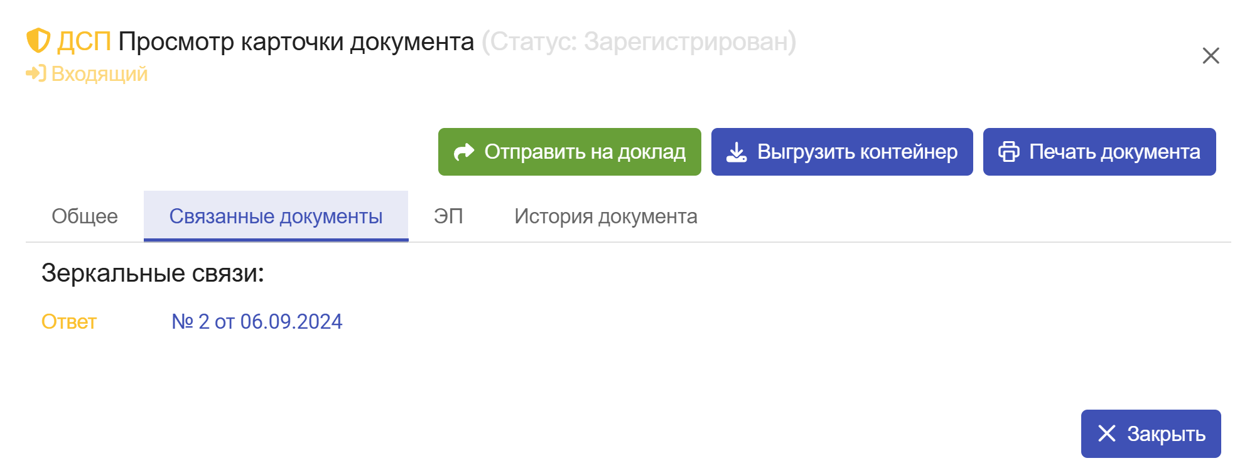
Task: Click the incoming arrow icon beside Входящий
Action: (x=36, y=73)
